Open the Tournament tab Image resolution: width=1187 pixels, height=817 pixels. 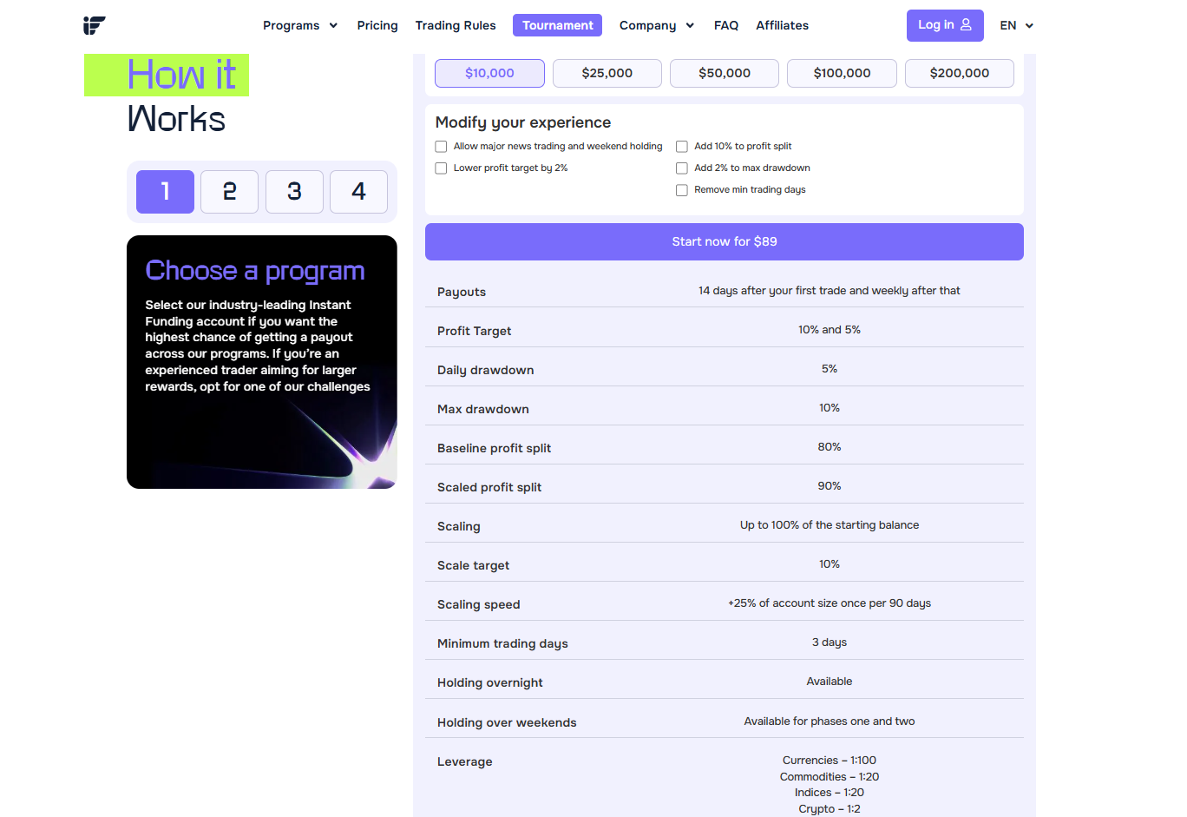tap(557, 25)
